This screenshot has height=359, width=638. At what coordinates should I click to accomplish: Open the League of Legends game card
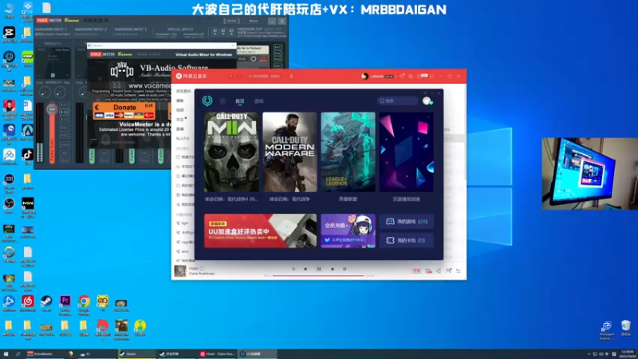point(348,152)
